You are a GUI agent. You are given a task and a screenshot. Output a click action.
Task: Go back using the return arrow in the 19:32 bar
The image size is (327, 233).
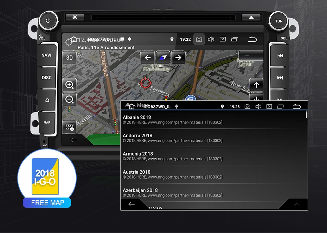[252, 39]
